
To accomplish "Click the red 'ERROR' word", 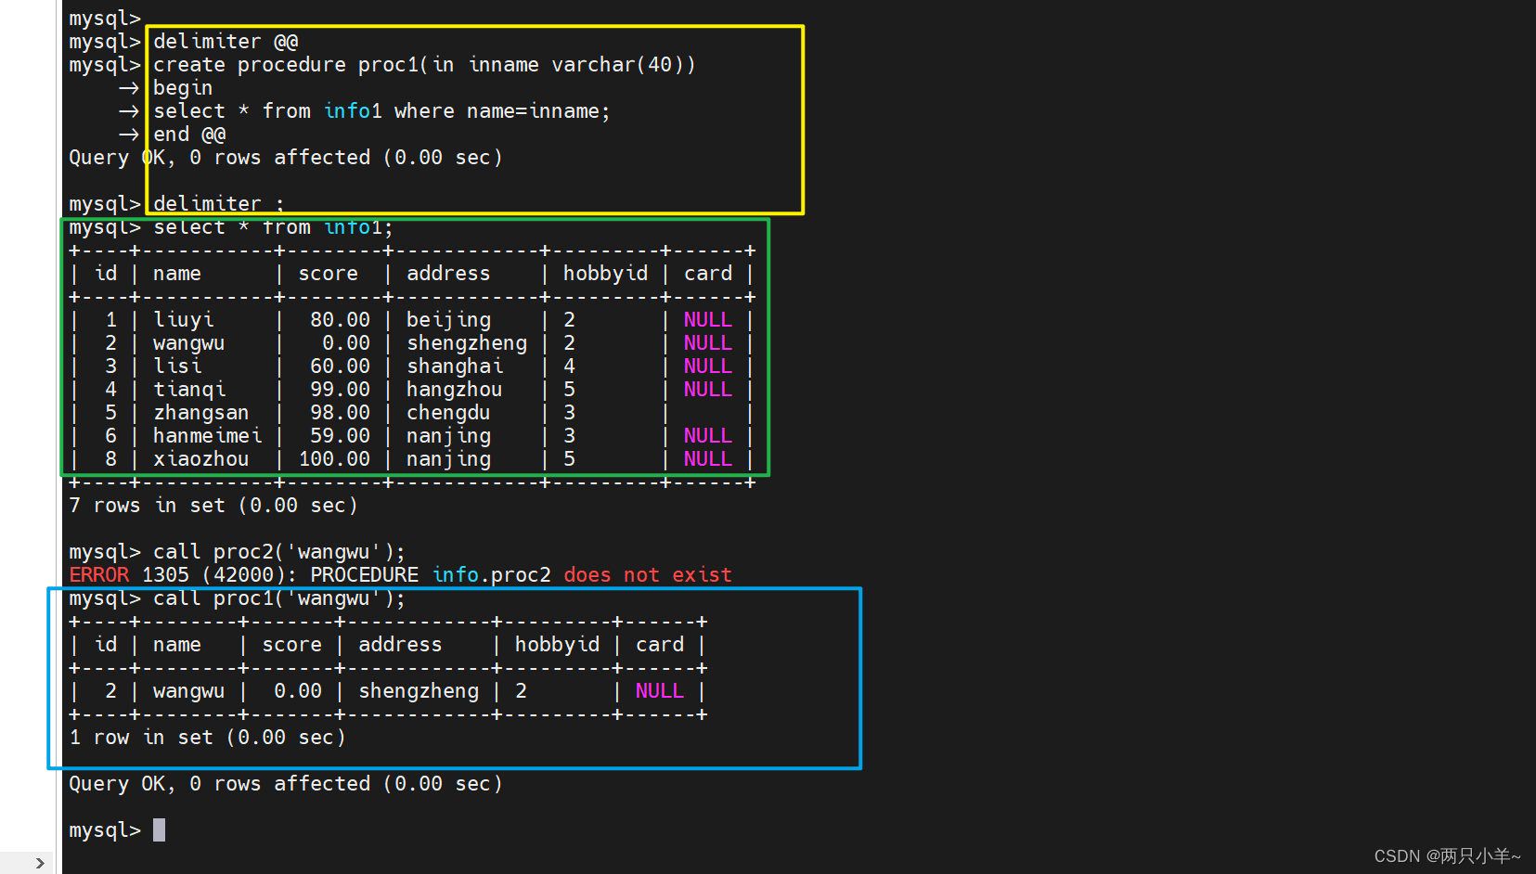I will click(98, 575).
